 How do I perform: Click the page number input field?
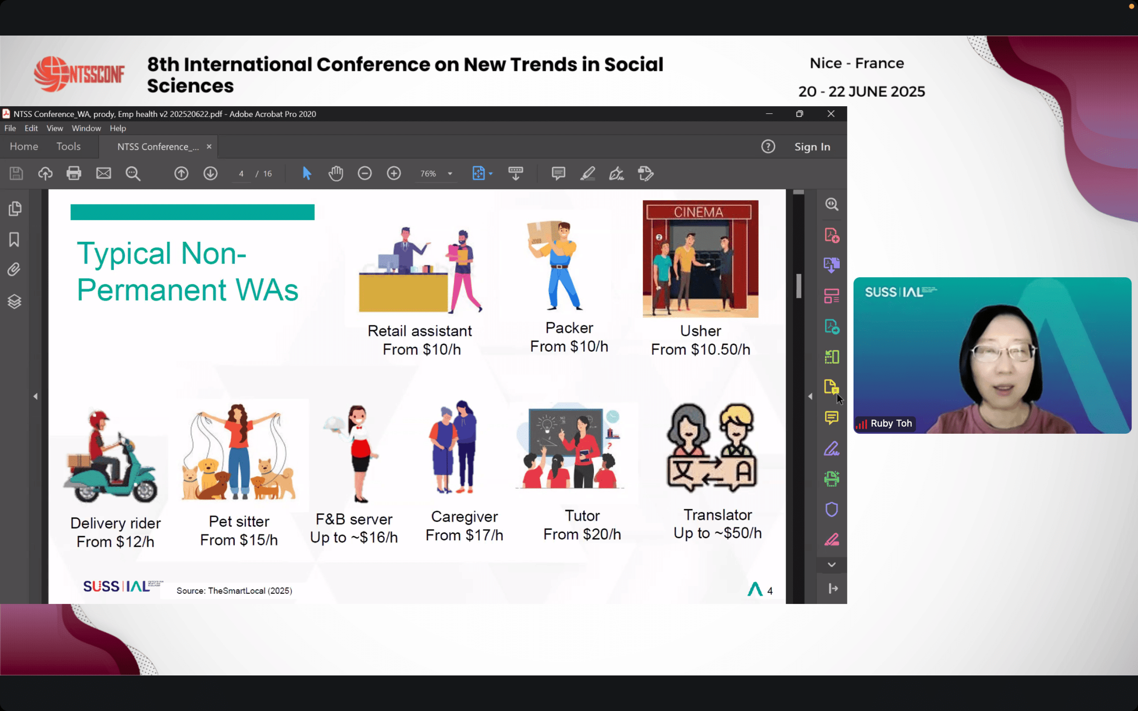241,173
